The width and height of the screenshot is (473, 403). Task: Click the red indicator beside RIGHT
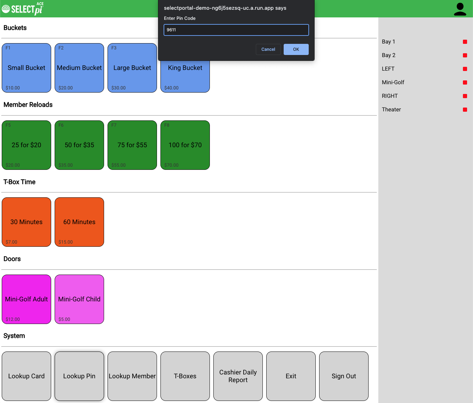(x=465, y=96)
